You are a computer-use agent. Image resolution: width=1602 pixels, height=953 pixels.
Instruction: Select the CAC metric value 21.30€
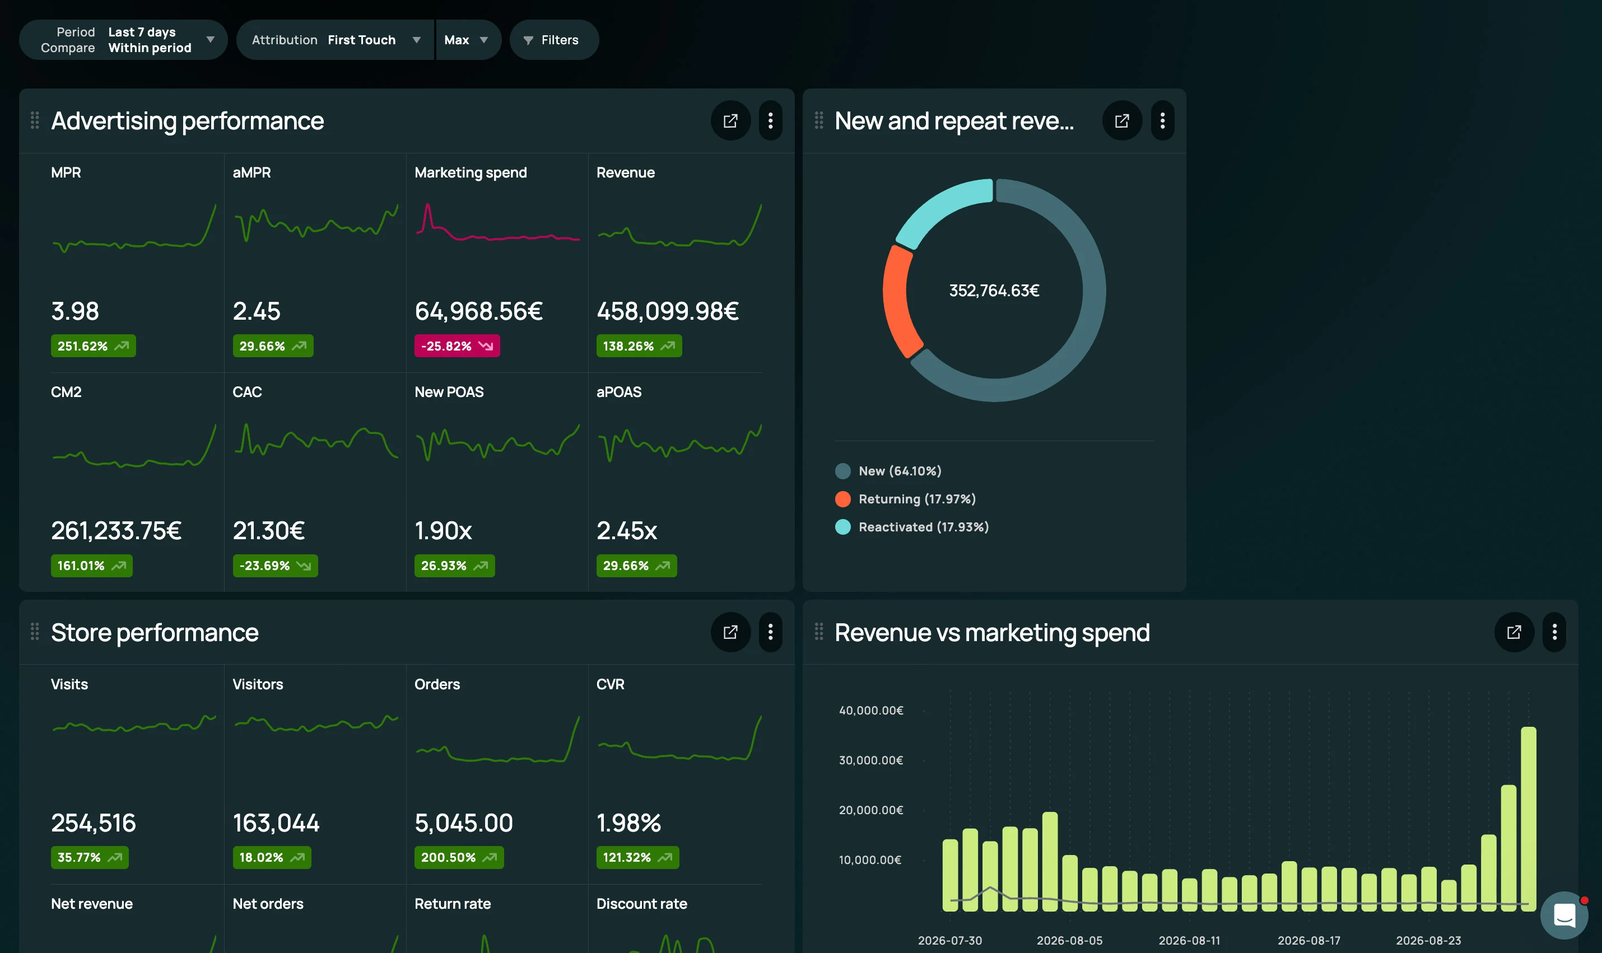[268, 530]
